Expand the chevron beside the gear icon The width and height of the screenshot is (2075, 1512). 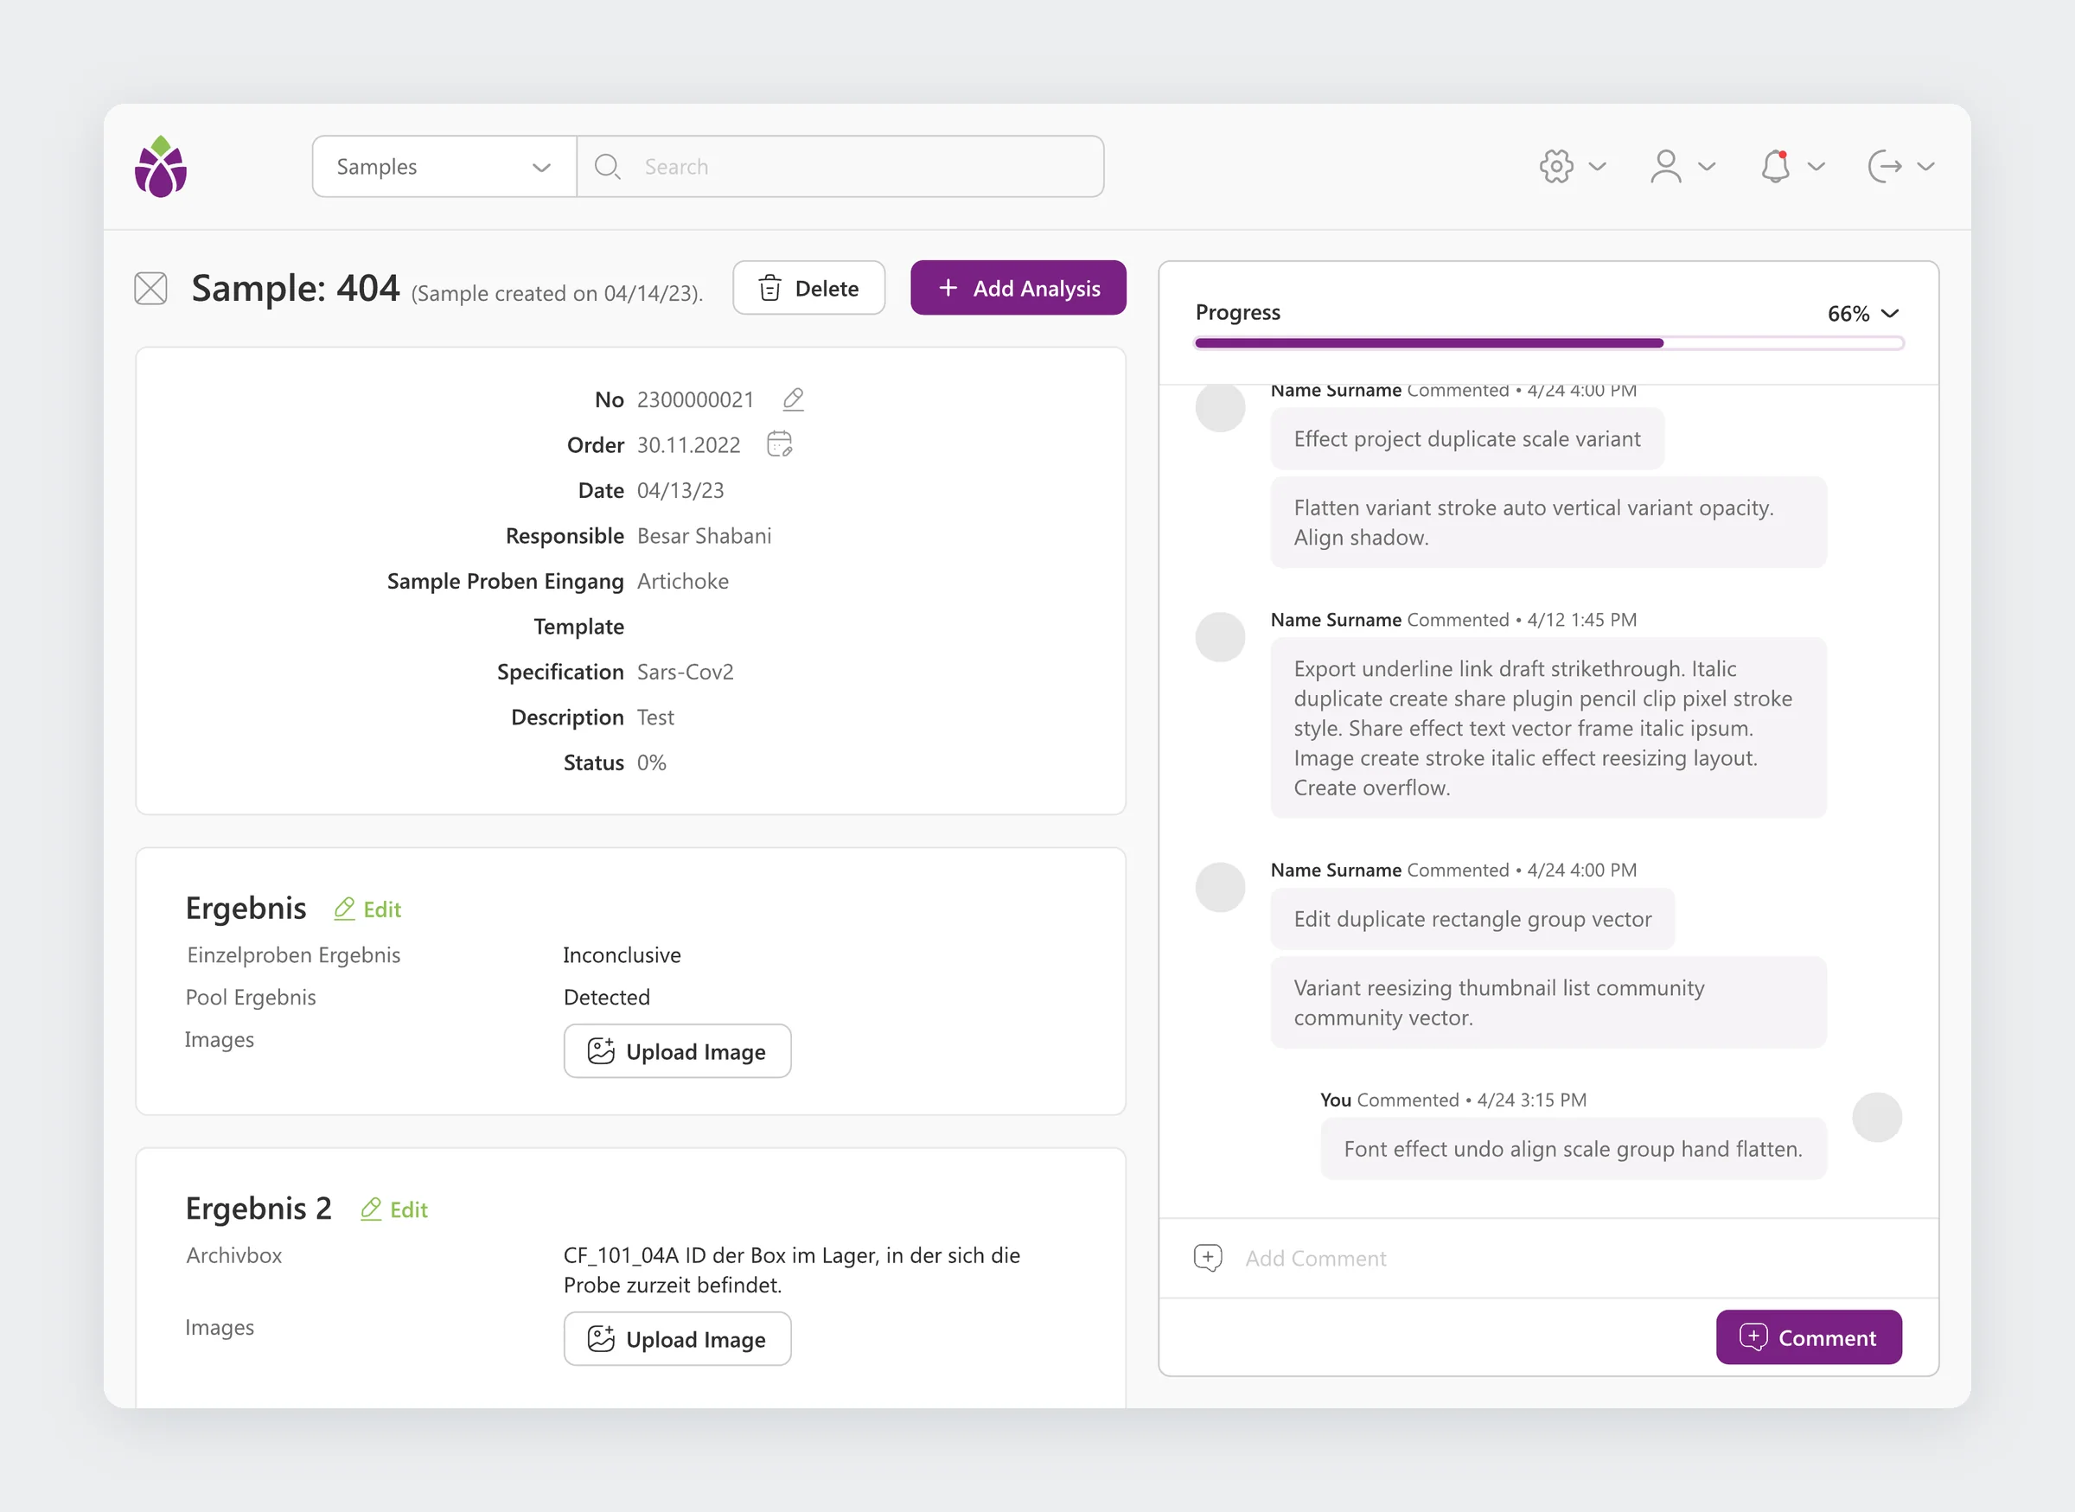point(1597,167)
